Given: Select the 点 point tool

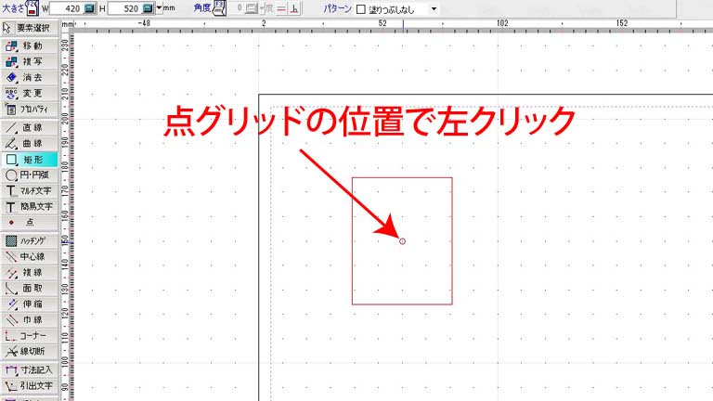Looking at the screenshot, I should pos(30,223).
